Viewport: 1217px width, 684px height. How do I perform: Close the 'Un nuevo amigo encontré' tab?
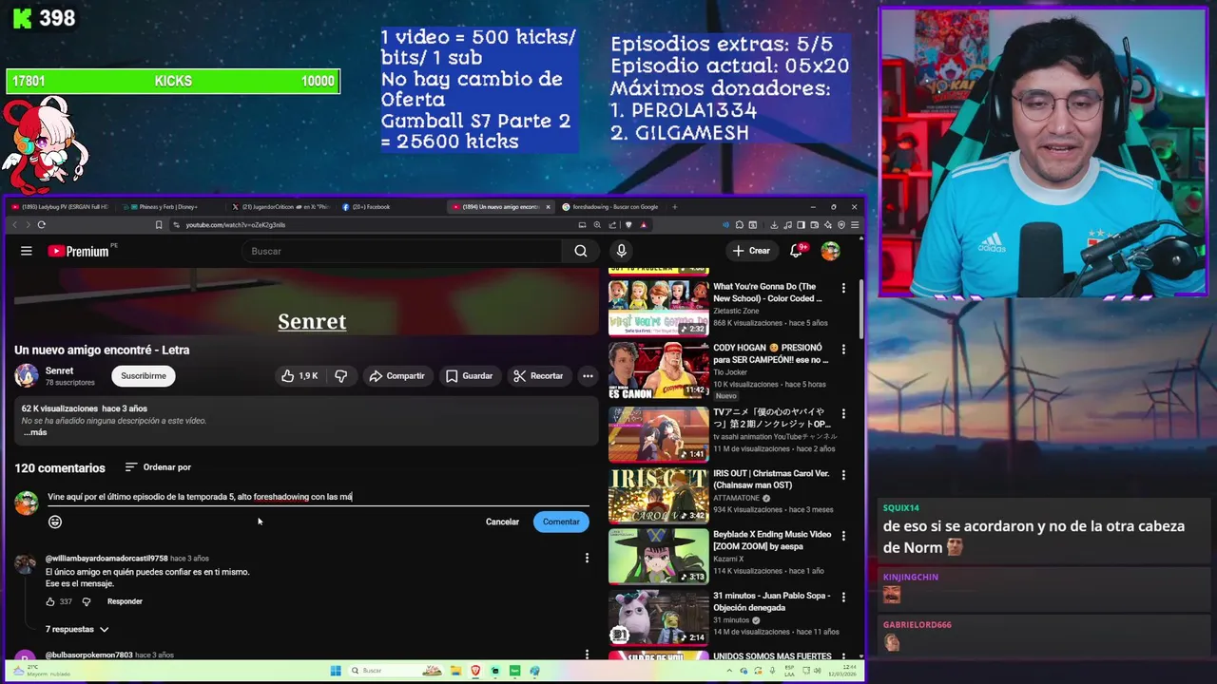click(548, 207)
